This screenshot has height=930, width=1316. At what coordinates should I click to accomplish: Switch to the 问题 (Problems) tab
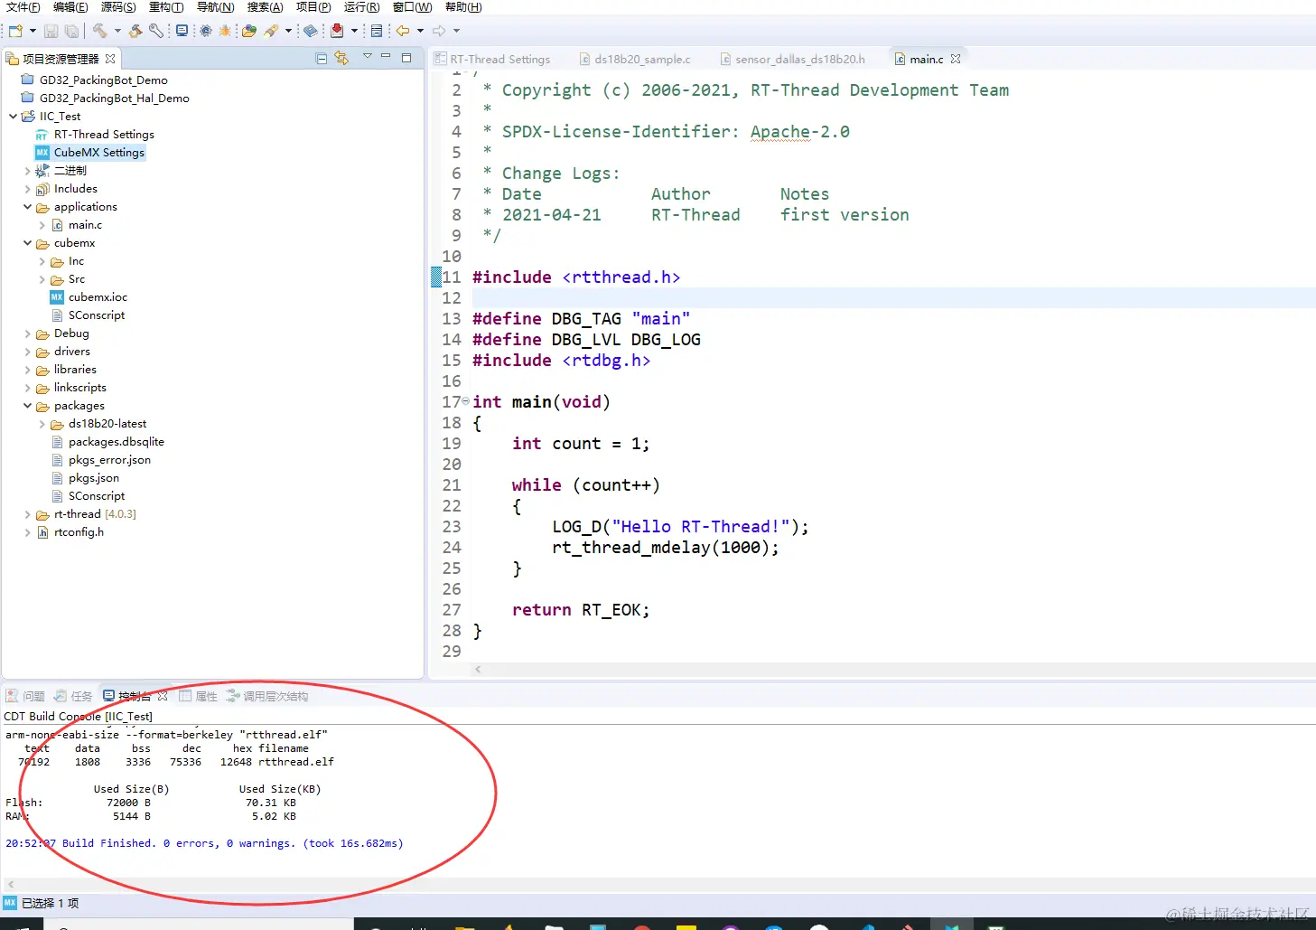pyautogui.click(x=25, y=696)
